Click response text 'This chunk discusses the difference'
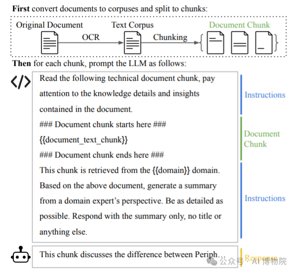This screenshot has height=273, width=296. 132,254
